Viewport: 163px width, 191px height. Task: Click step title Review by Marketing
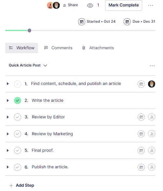52,134
